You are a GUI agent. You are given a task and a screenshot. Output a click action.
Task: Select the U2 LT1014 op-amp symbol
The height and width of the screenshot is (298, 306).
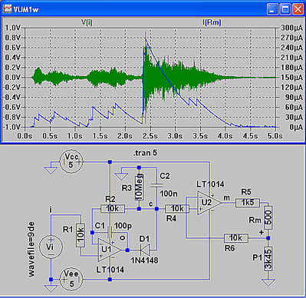(x=209, y=203)
